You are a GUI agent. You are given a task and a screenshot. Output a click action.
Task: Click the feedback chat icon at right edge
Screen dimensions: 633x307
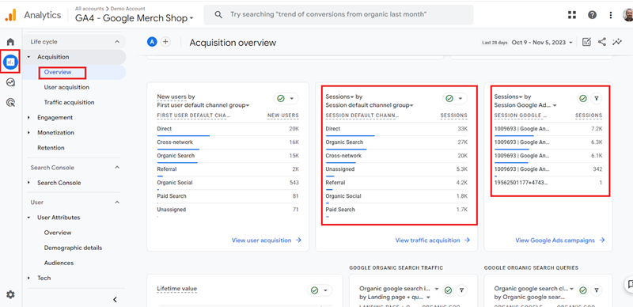[x=629, y=283]
